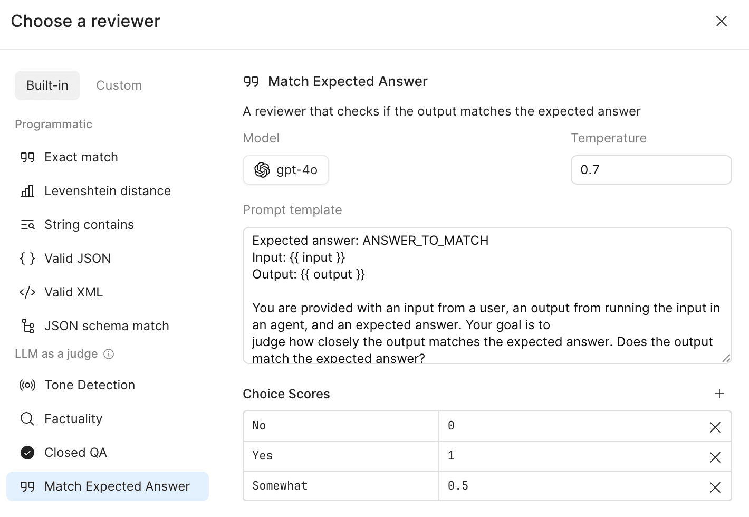Click the Factuality magnifier icon

27,418
